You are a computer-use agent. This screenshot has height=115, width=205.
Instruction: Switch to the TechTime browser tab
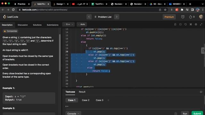coord(100,4)
